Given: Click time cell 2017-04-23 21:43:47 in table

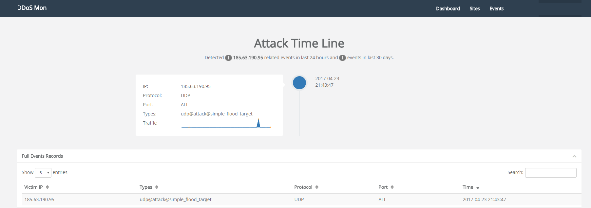Looking at the screenshot, I should (484, 199).
